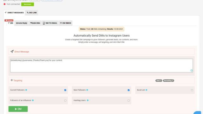Click the document icon on DM to Email tab
Screen dimensions: 203x114
tap(44, 23)
